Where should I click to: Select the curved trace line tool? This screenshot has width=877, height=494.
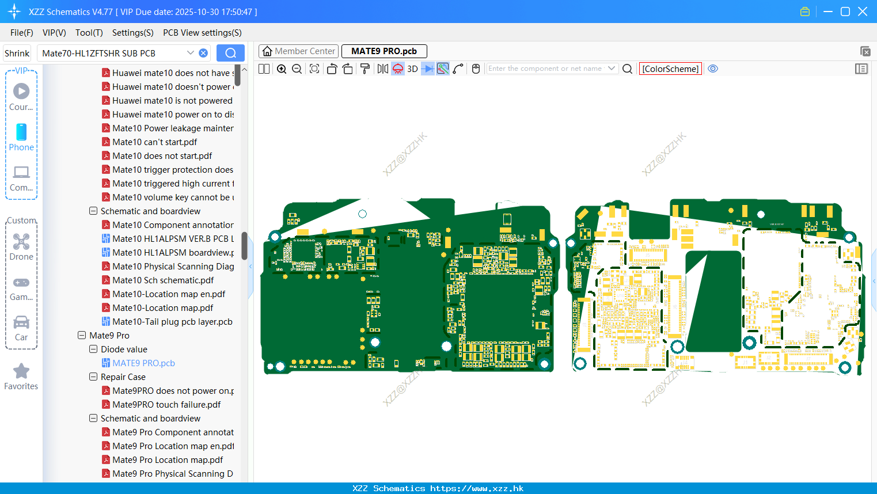[458, 69]
